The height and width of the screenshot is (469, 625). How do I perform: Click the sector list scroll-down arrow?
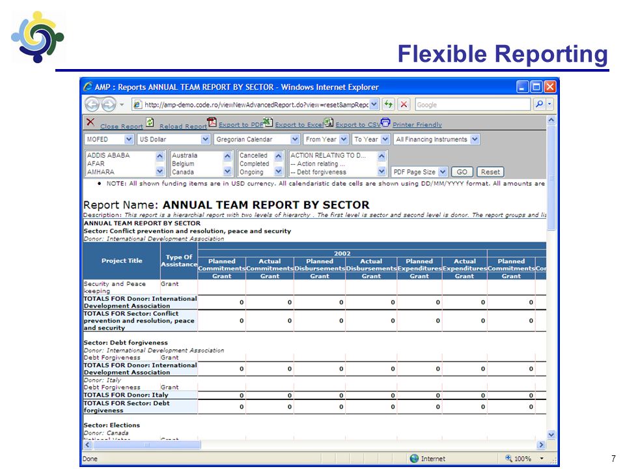(382, 171)
